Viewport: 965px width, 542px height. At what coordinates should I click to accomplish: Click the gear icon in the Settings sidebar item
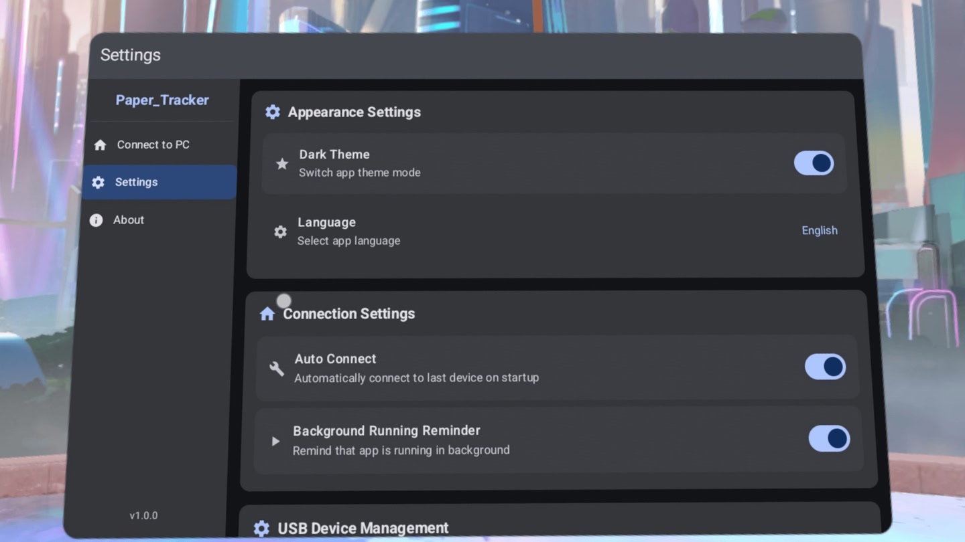click(x=99, y=183)
